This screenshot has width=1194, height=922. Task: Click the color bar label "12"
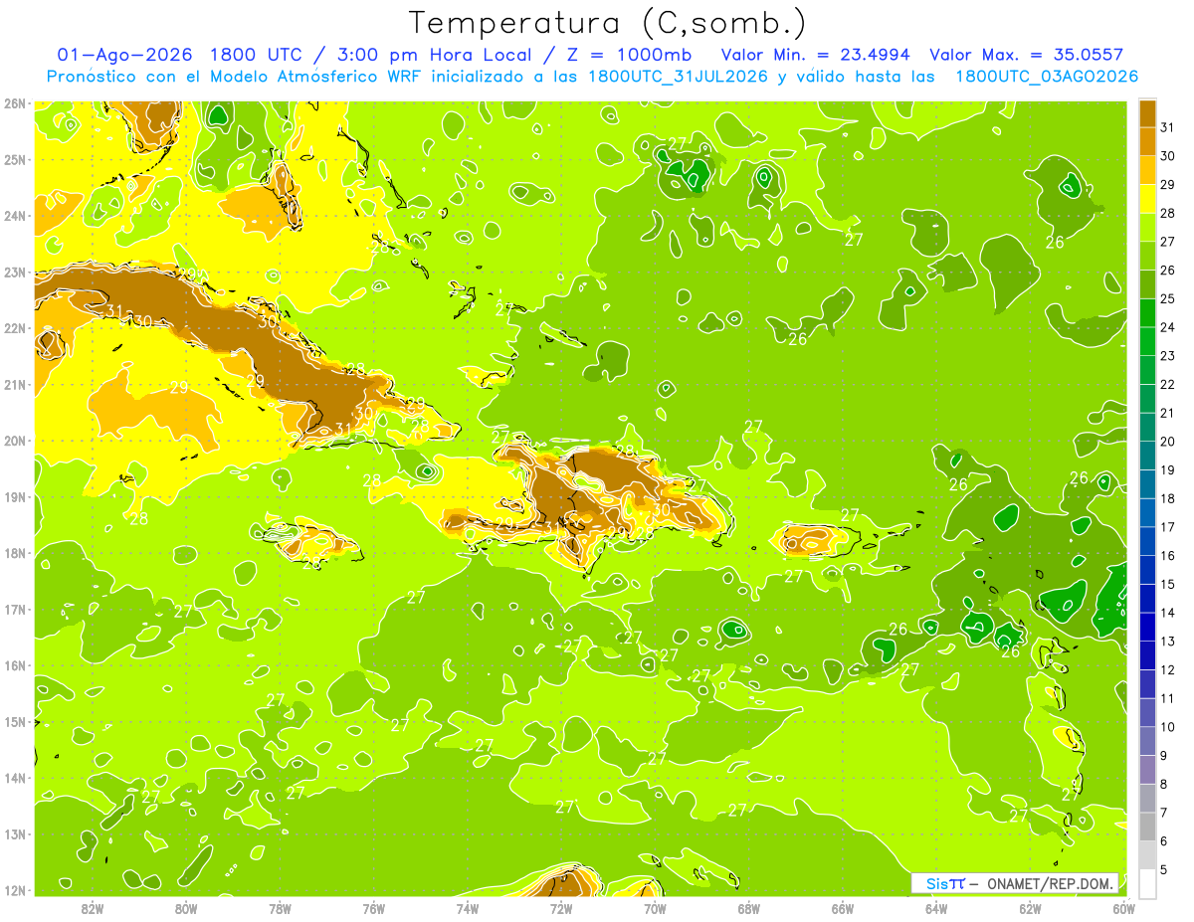click(1167, 669)
